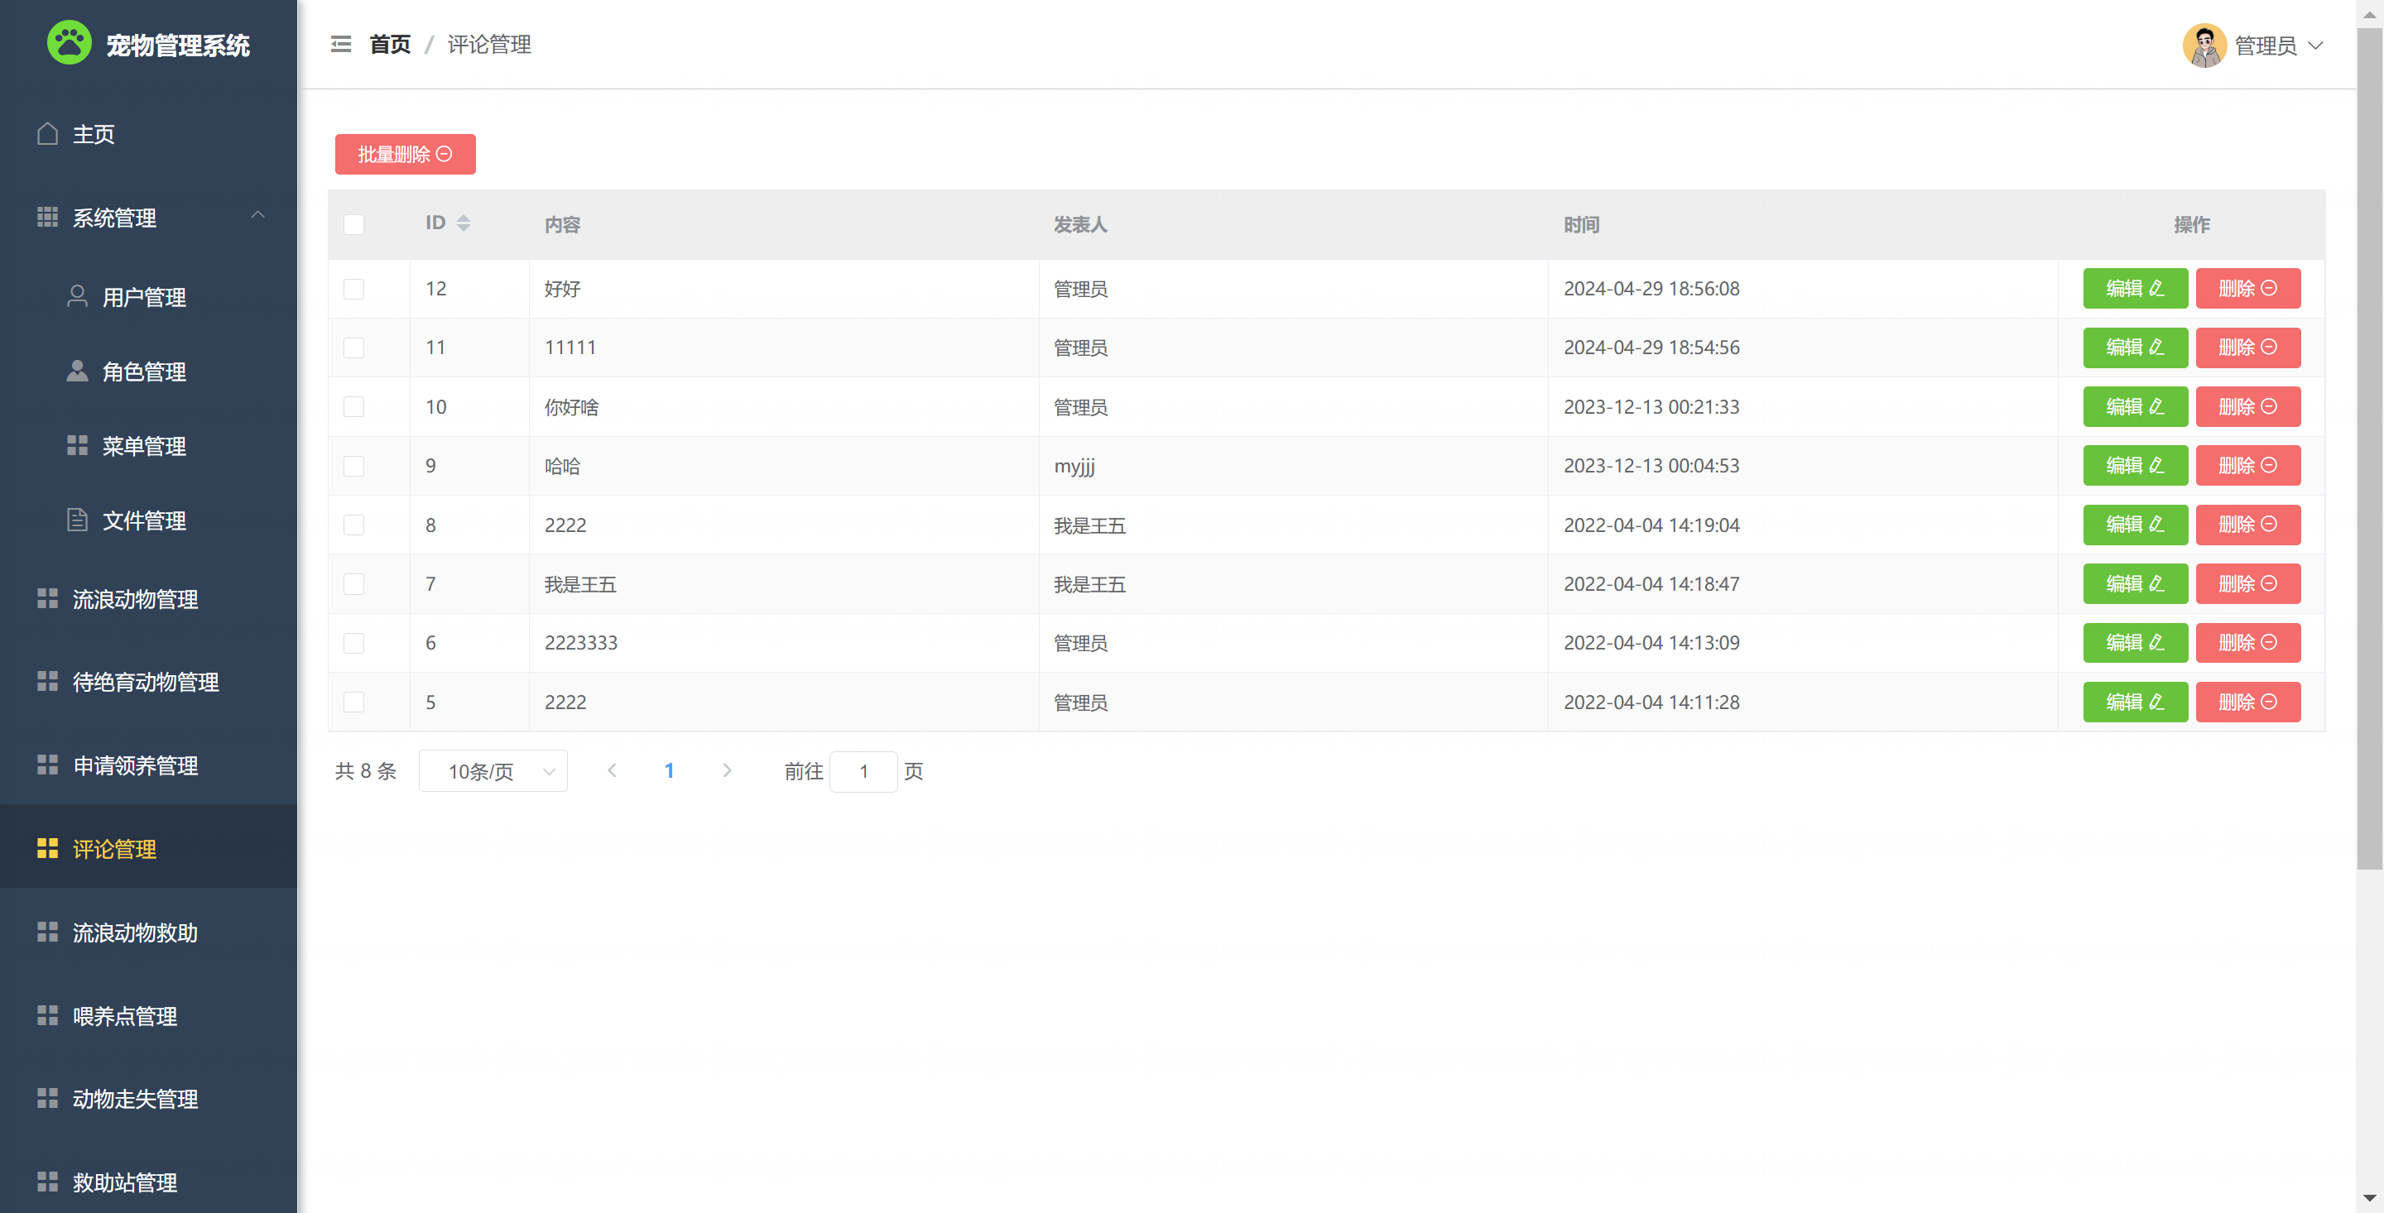
Task: Collapse the 系统管理 submenu chevron
Action: 257,216
